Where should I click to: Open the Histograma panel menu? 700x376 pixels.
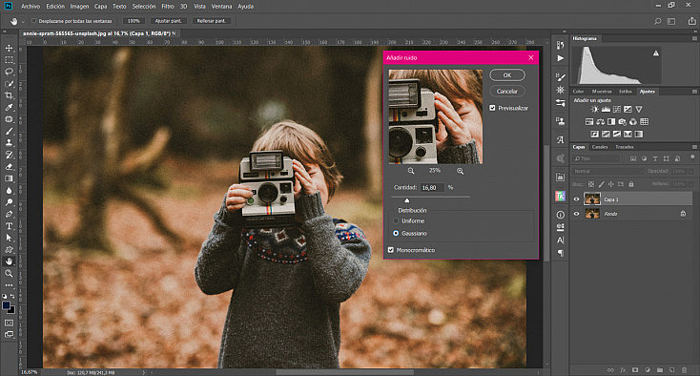coord(694,39)
